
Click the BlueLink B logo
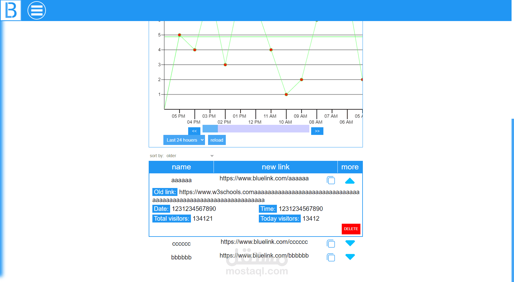tap(11, 10)
